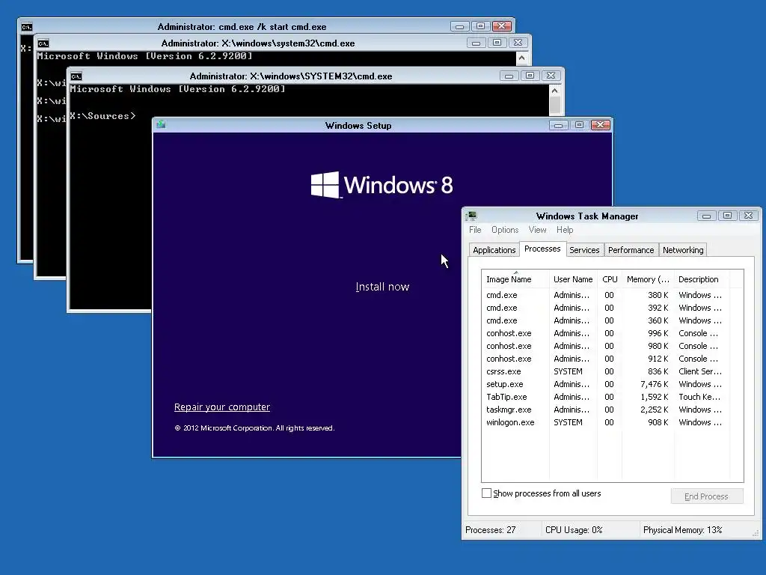766x575 pixels.
Task: Sort processes by Image Name column
Action: point(515,279)
